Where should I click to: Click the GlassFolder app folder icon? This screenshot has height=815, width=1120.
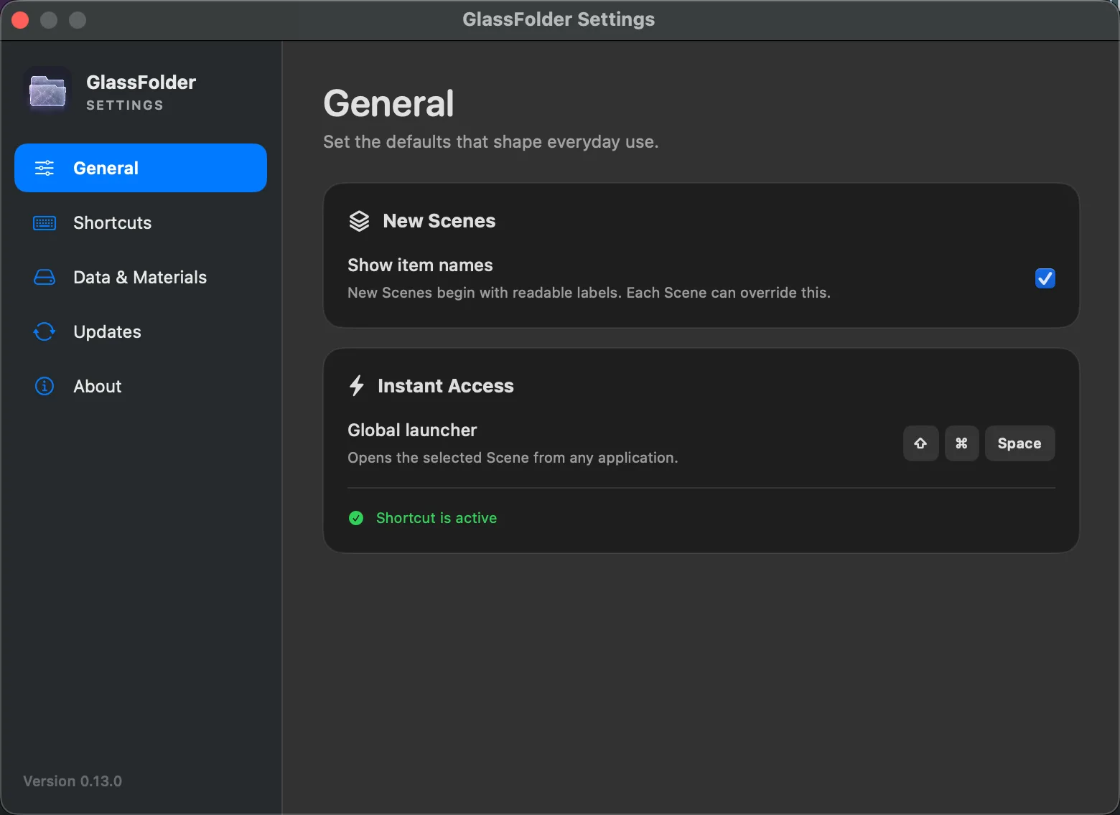[x=47, y=91]
